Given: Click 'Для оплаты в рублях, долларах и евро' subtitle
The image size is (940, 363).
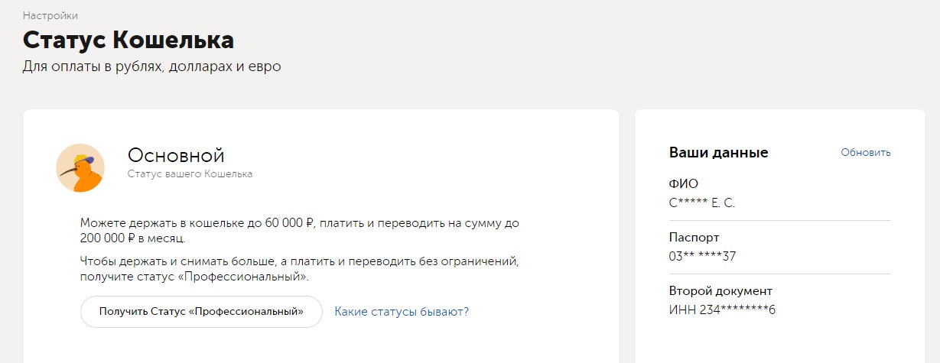Looking at the screenshot, I should point(152,66).
